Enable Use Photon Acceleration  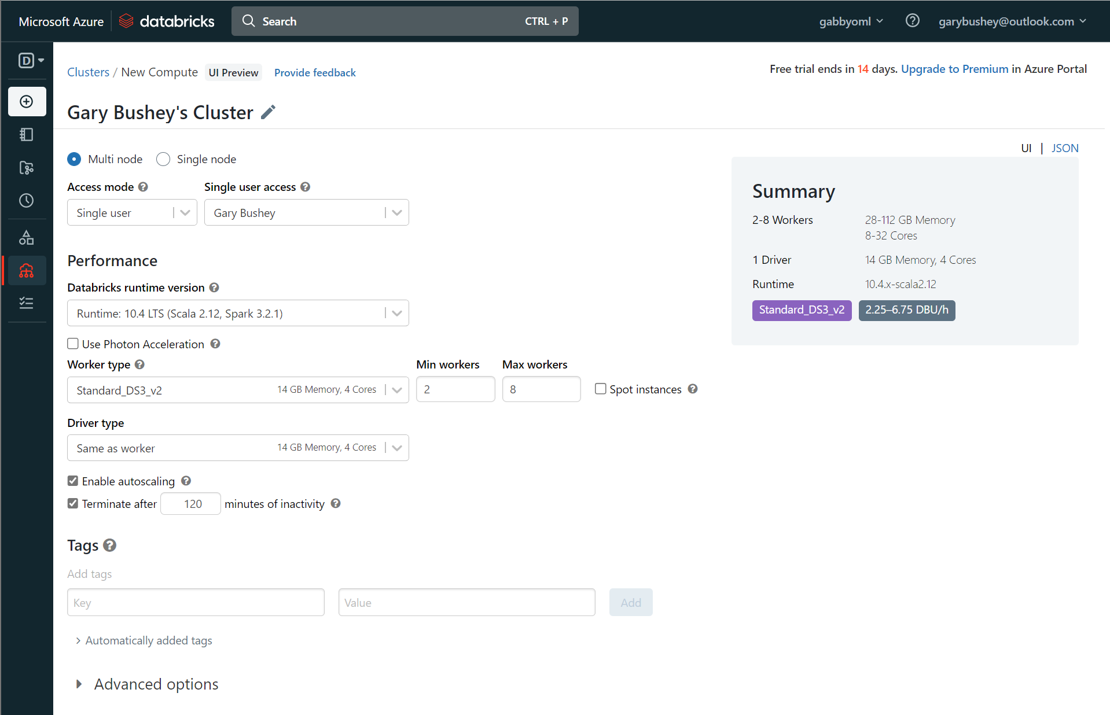pyautogui.click(x=73, y=343)
